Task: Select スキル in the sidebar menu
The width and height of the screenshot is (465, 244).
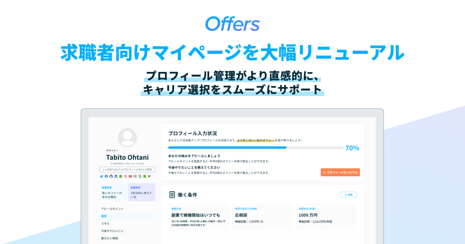Action: click(105, 223)
